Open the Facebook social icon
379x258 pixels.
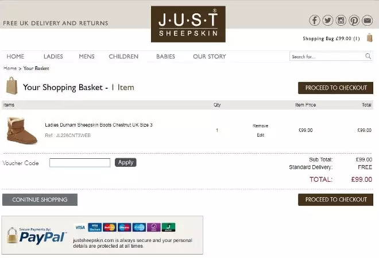315,20
